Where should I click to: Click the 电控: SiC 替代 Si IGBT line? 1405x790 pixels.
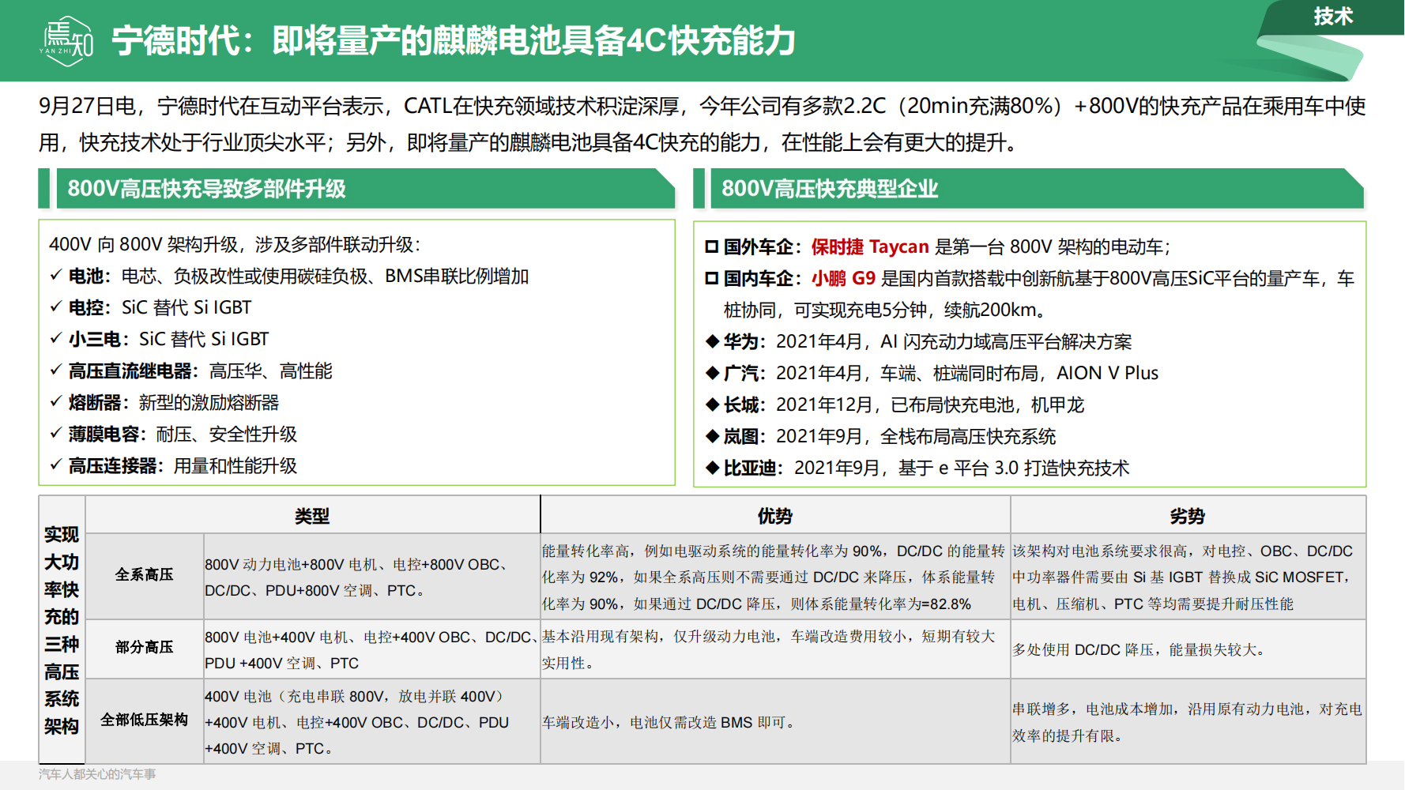150,308
